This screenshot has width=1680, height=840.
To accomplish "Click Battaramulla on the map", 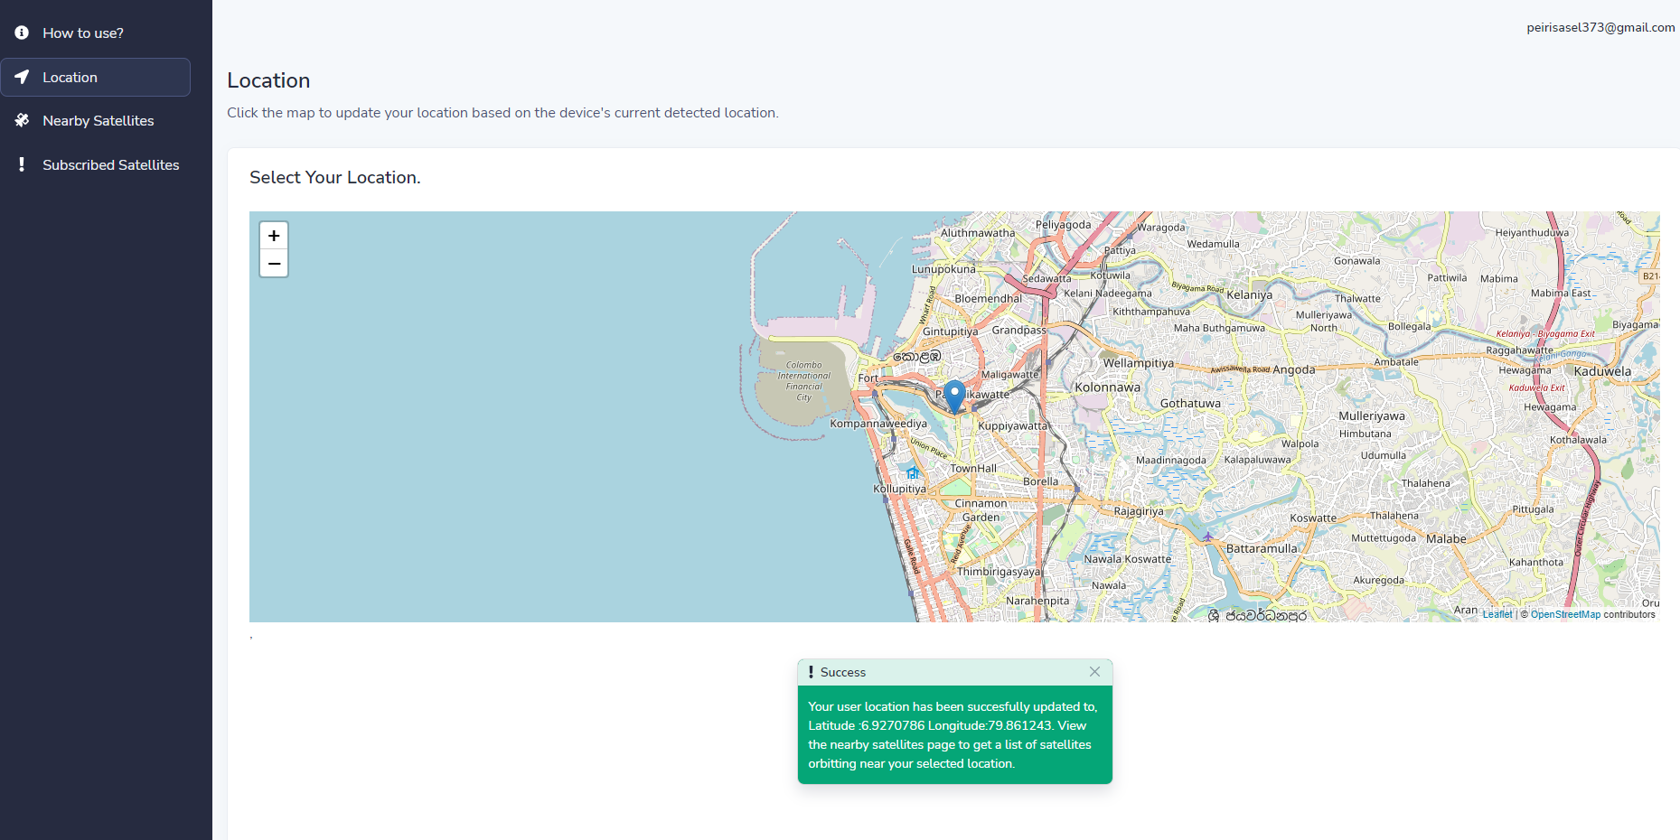I will 1262,548.
